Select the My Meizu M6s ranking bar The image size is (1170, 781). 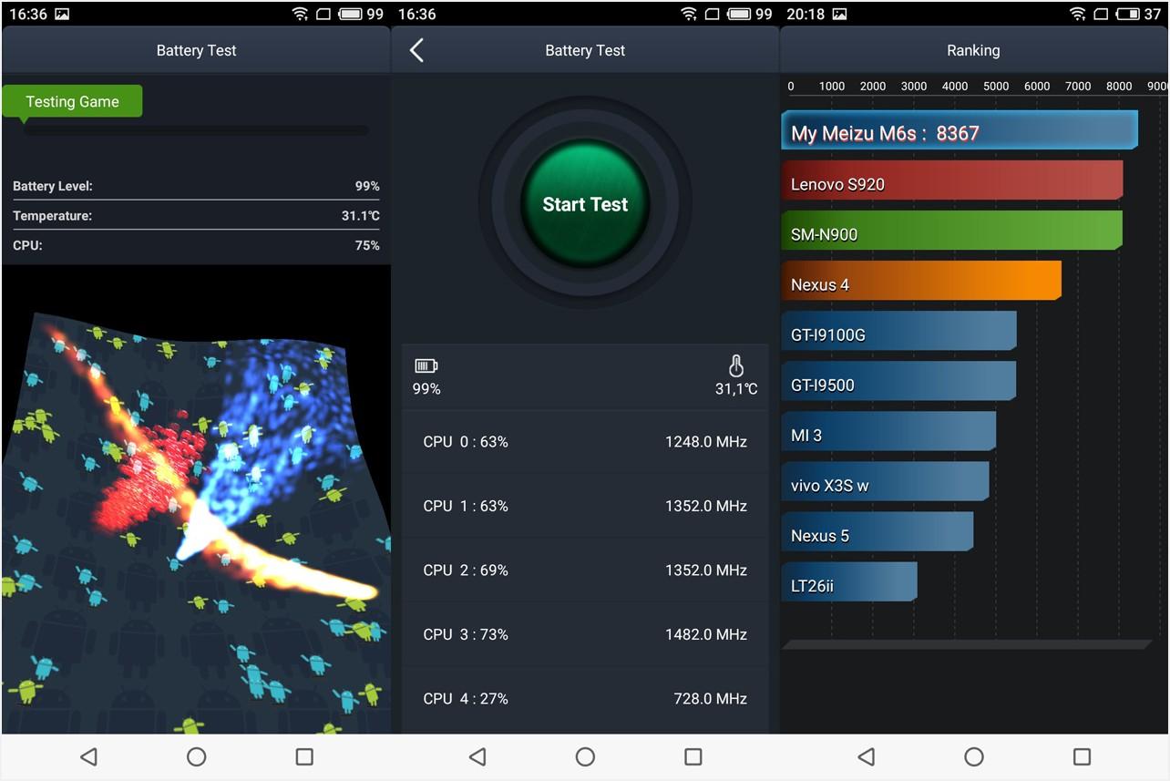point(959,131)
